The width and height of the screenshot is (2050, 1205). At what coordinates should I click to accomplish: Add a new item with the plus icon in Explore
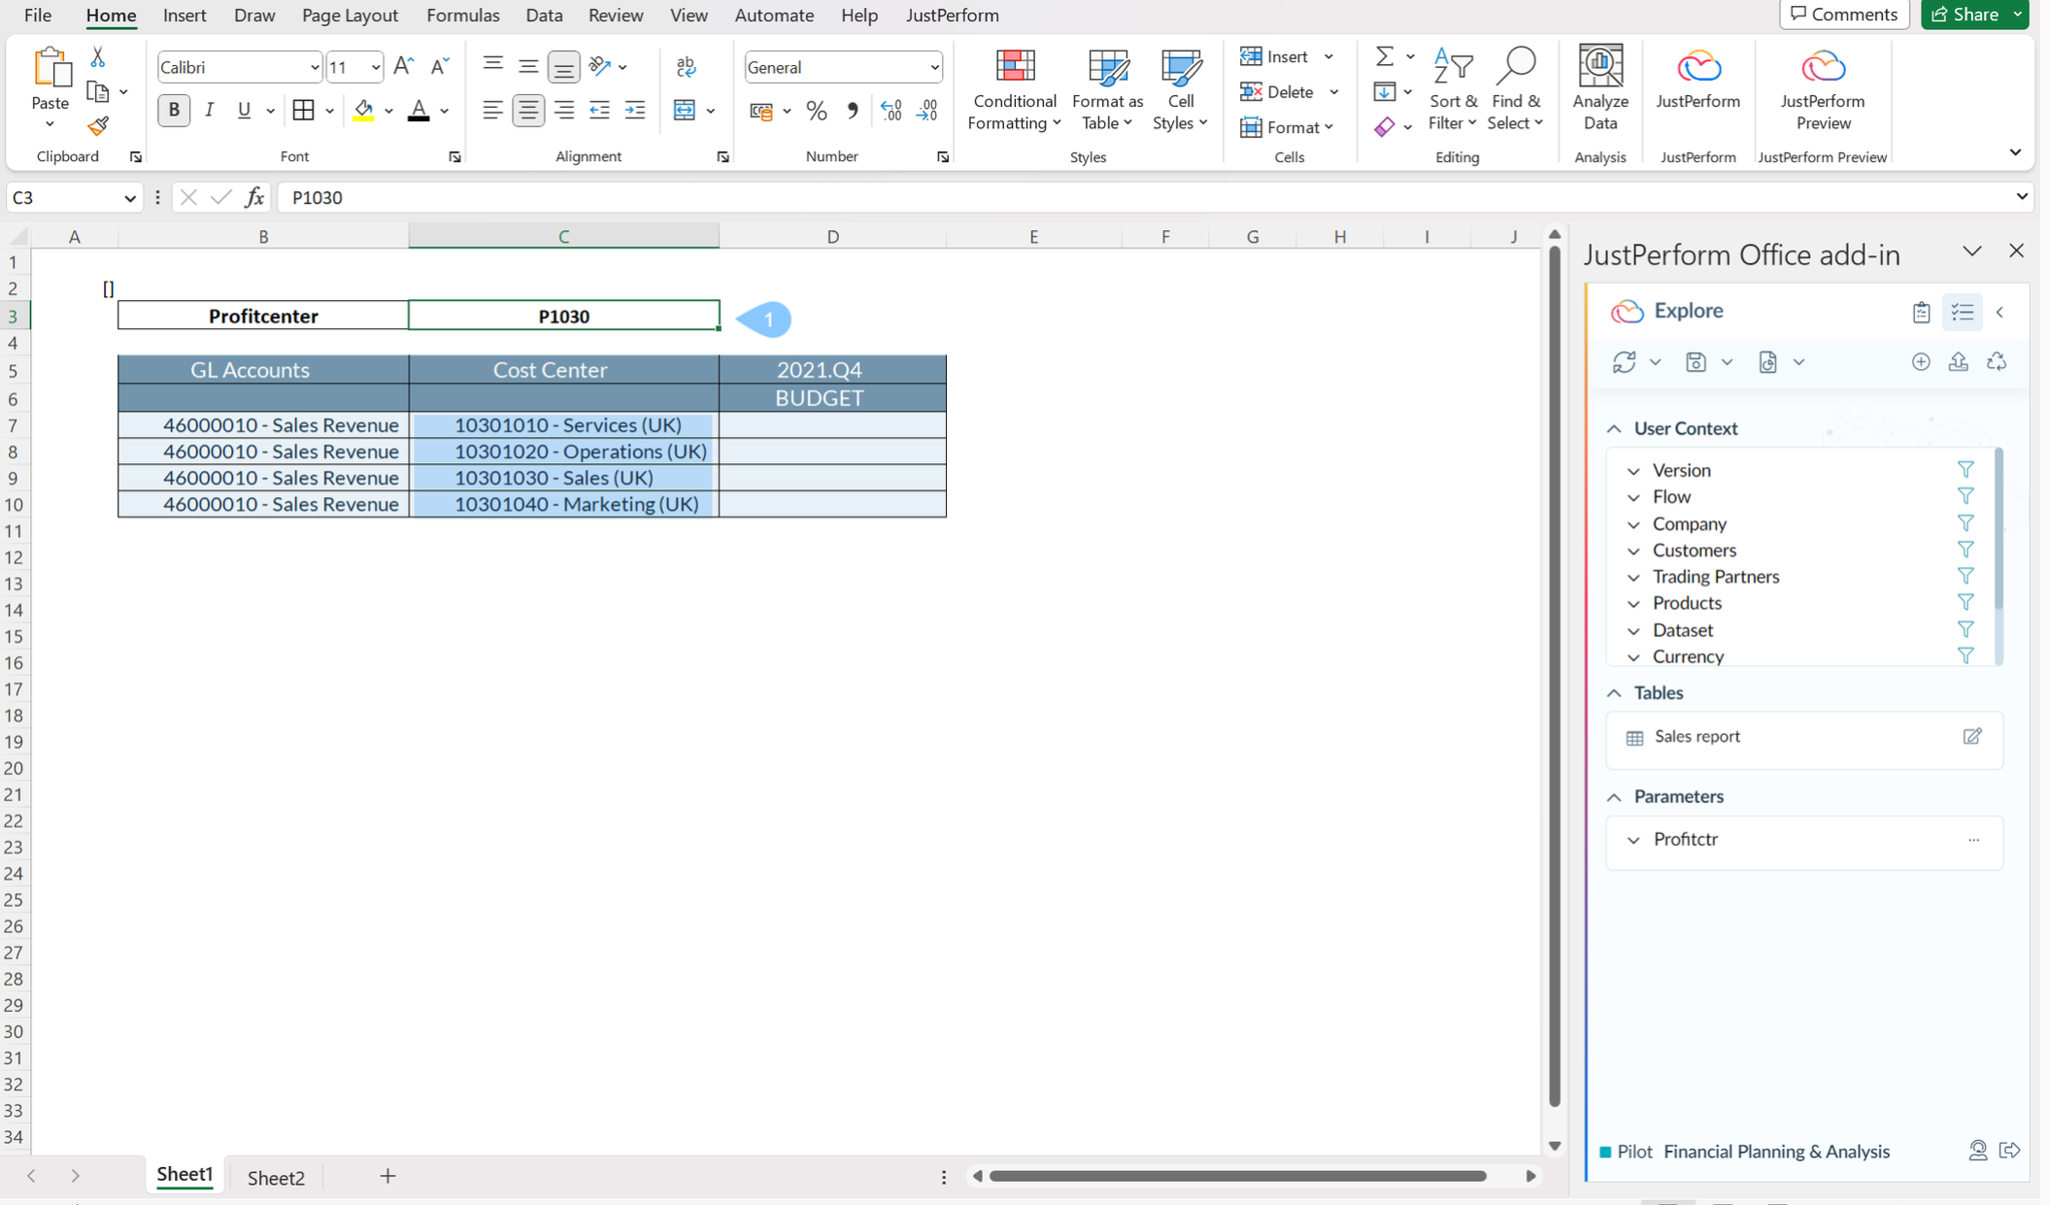click(1921, 361)
